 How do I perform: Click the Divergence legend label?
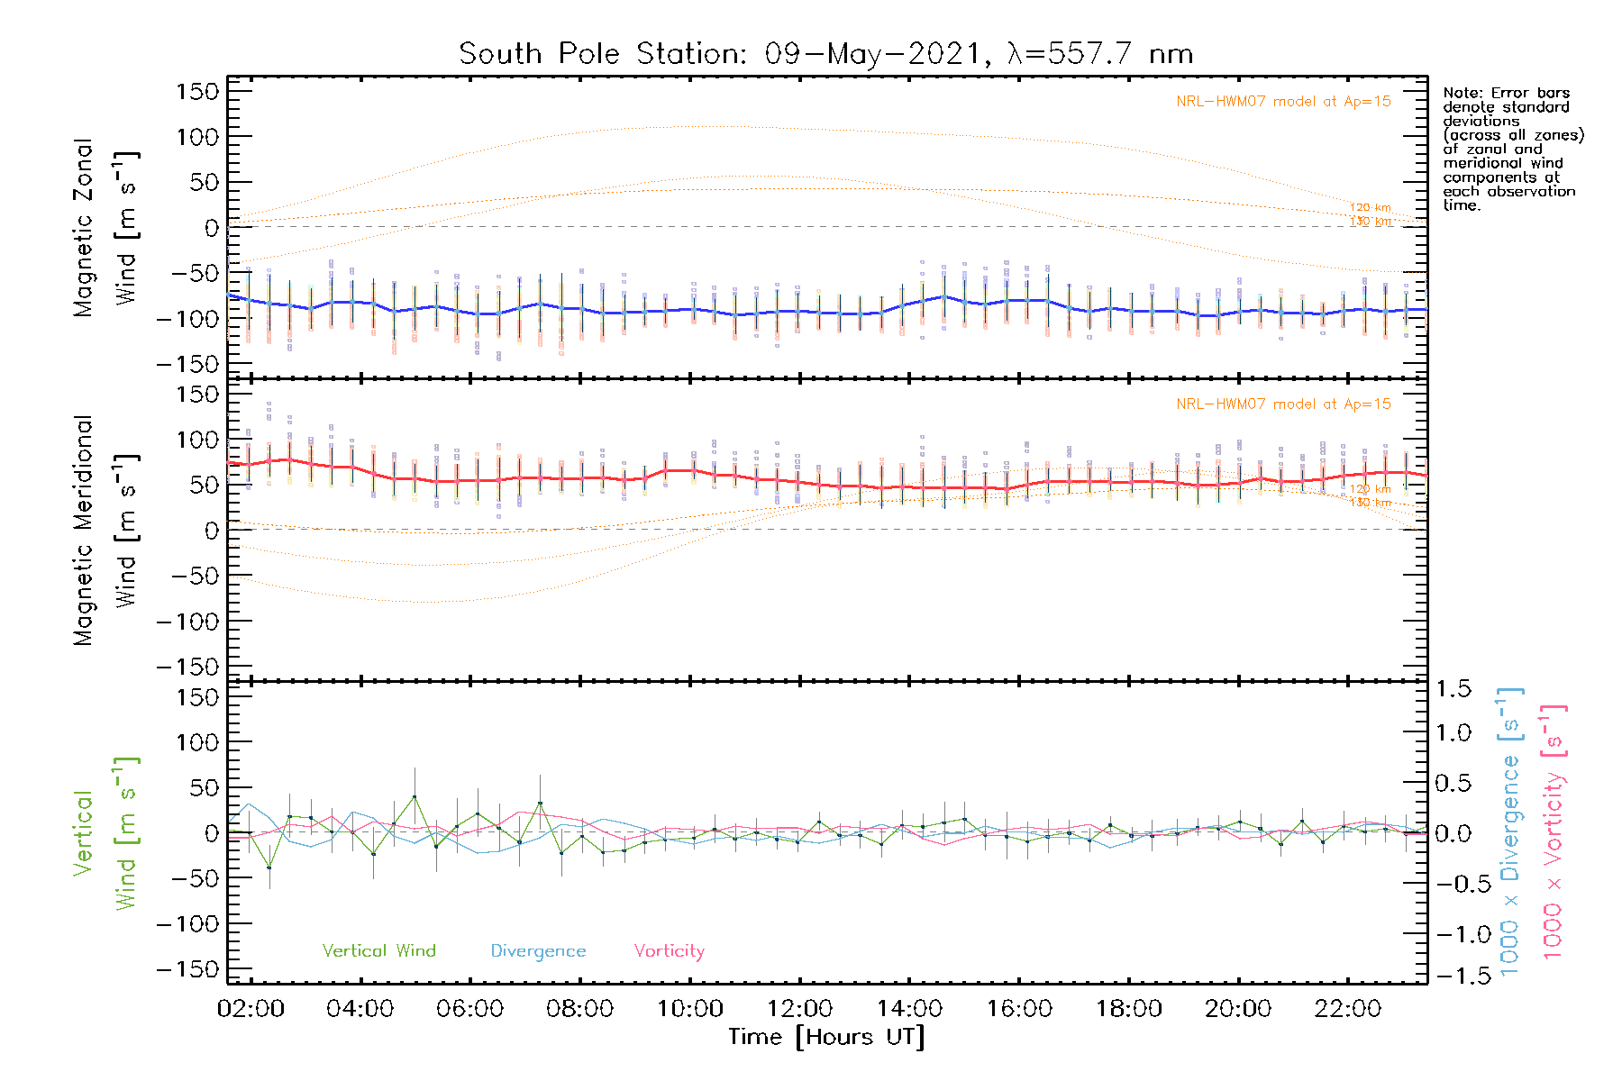click(x=538, y=951)
